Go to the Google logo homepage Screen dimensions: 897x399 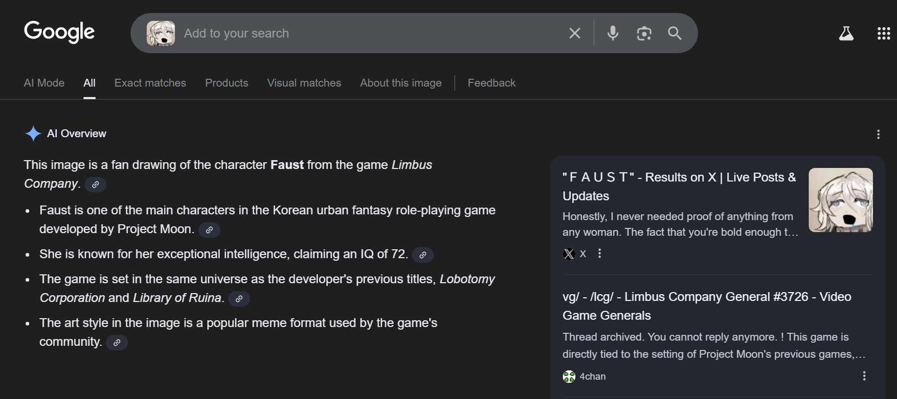pos(60,32)
